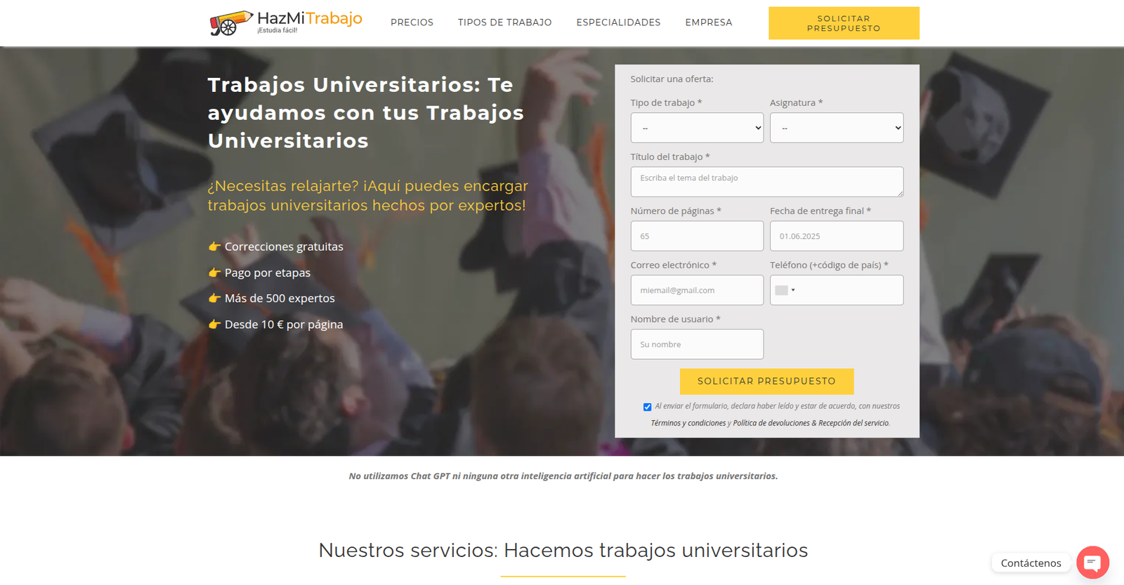Focus the Título del trabajo text area
The image size is (1124, 585).
[x=767, y=182]
